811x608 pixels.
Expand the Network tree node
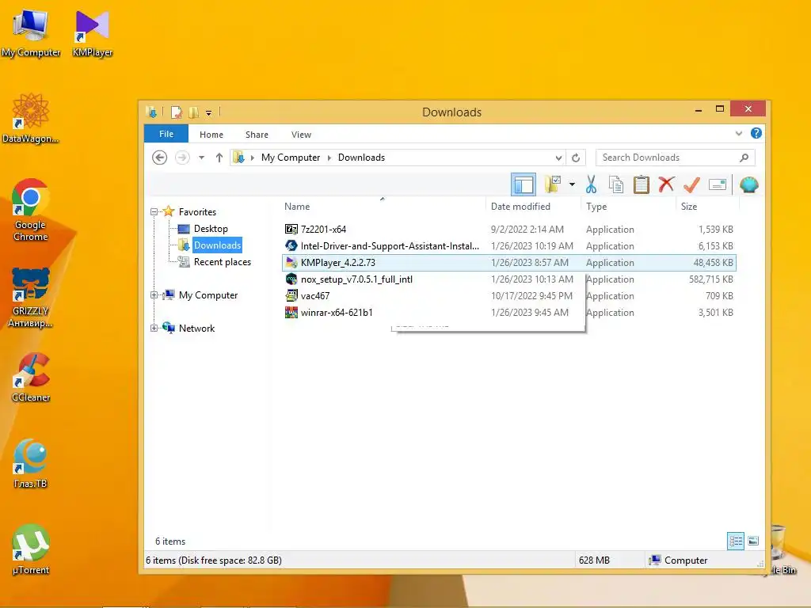pyautogui.click(x=154, y=329)
